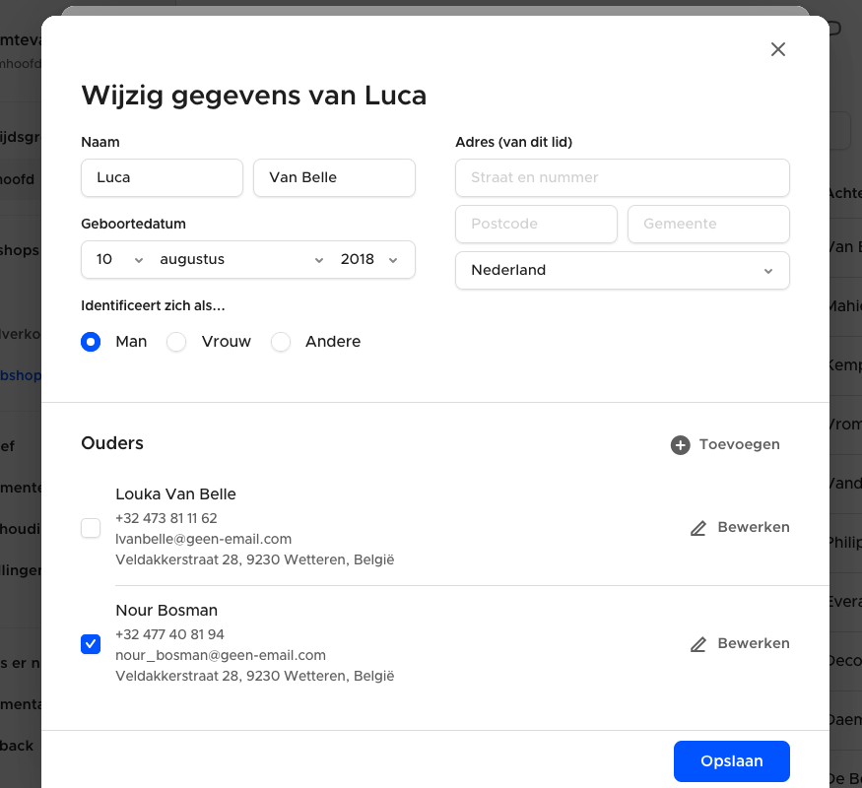This screenshot has height=788, width=862.
Task: Choose the Man radio option
Action: (x=91, y=342)
